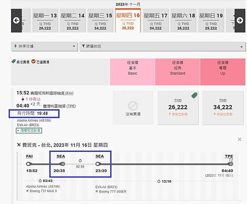The height and width of the screenshot is (204, 247).
Task: Go to next dates with right arrow
Action: tap(240, 21)
